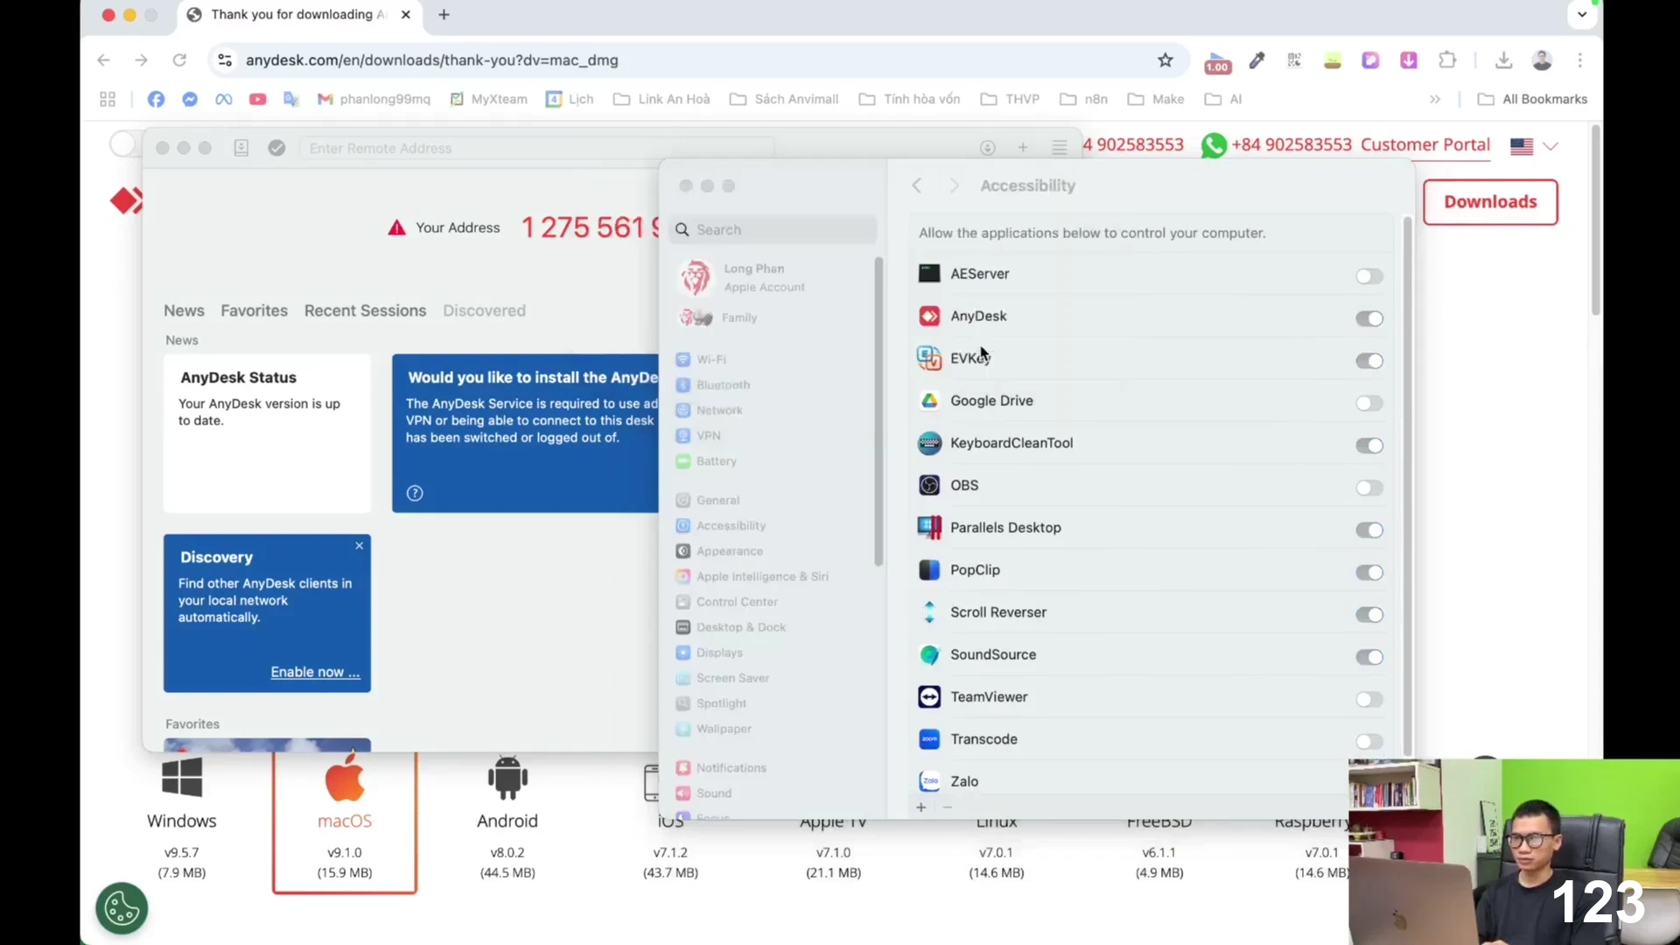The height and width of the screenshot is (945, 1680).
Task: Toggle AnyDesk accessibility switch
Action: click(1369, 318)
